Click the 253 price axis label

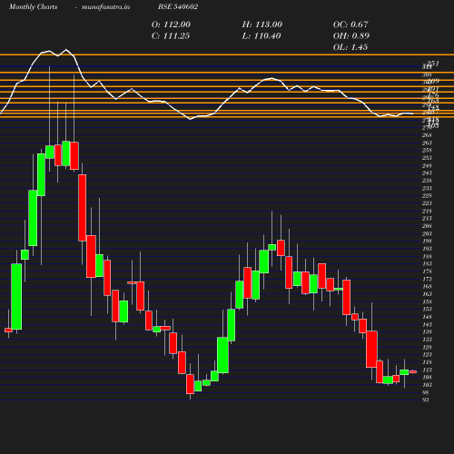pos(427,158)
